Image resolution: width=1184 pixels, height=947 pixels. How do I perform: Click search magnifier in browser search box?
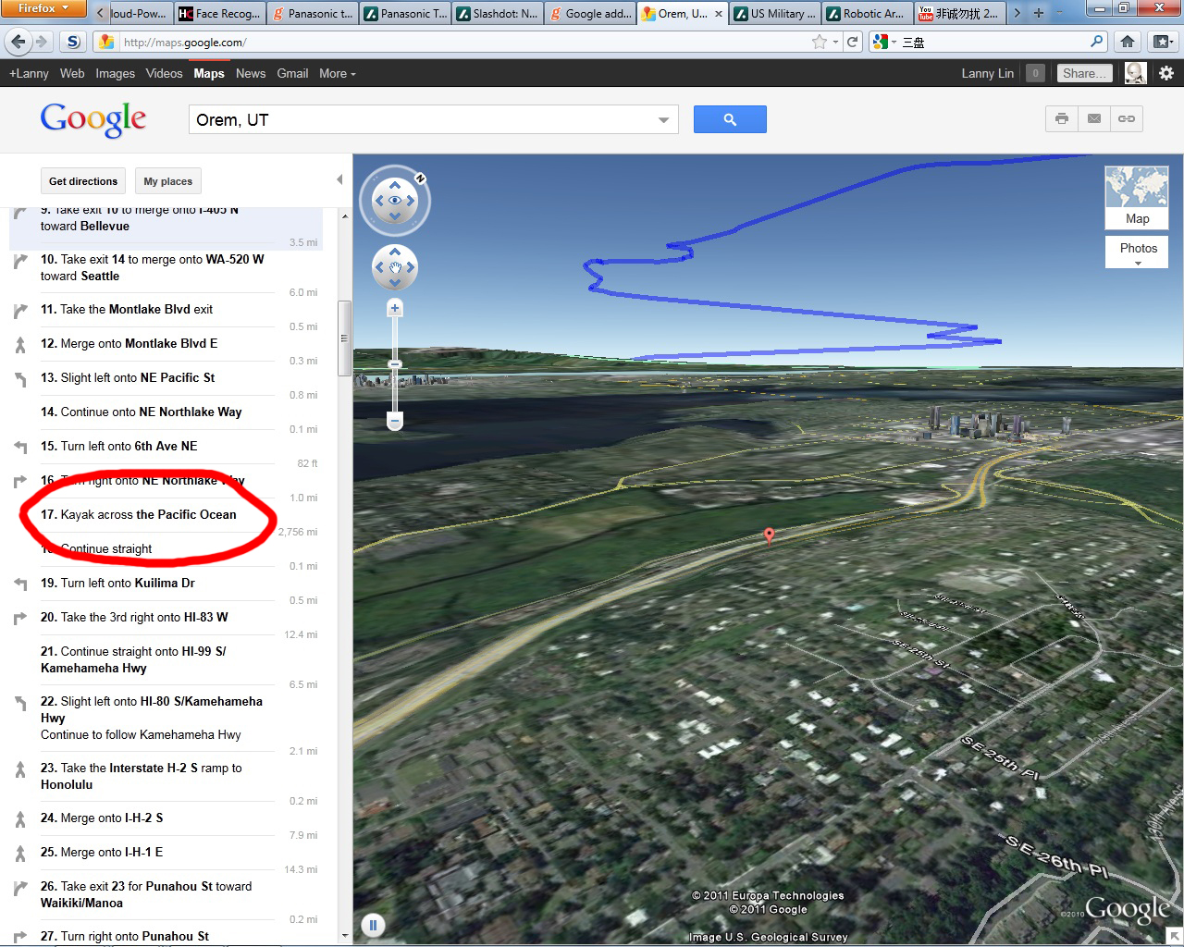(1097, 42)
